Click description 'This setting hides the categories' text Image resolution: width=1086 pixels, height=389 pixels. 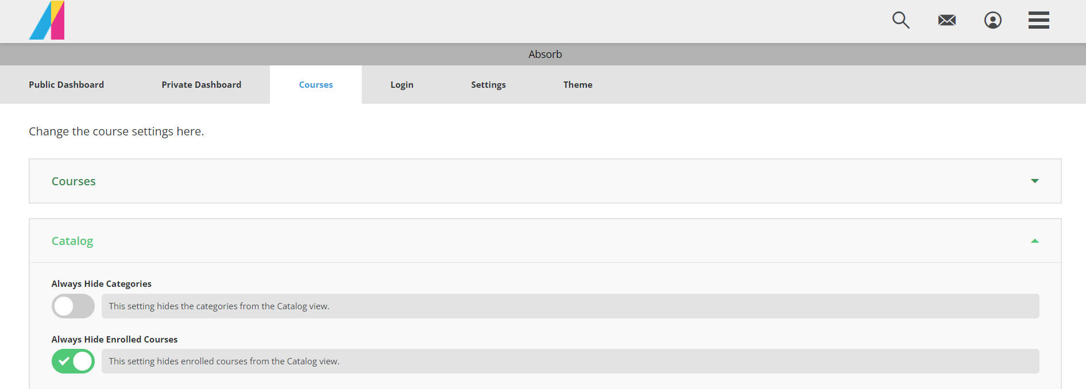219,306
